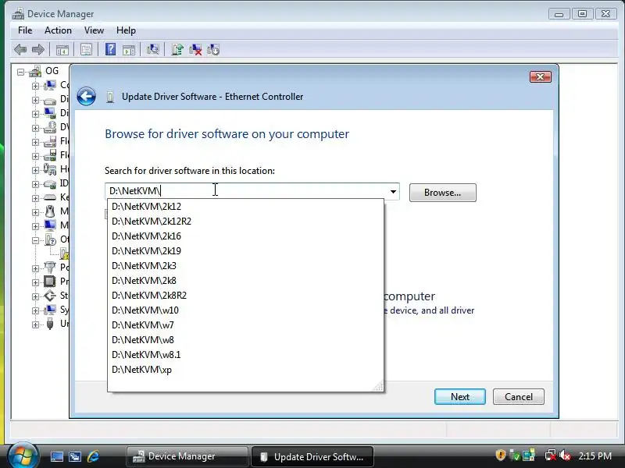Expand the System devices (Sy) node
Viewport: 625px width, 468px height.
pos(35,310)
